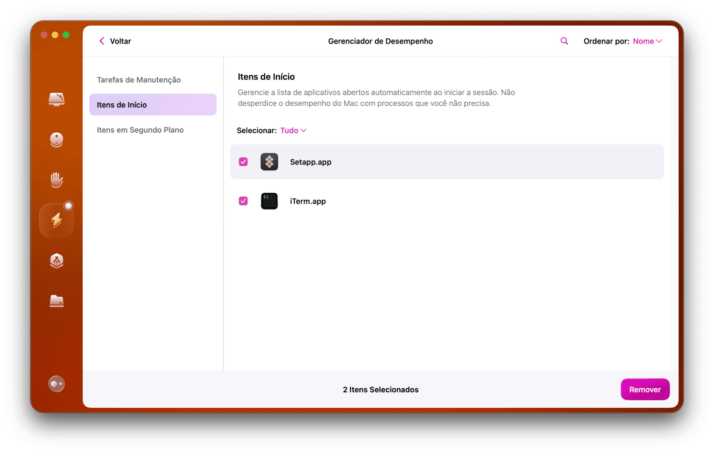Open Protection hand icon in sidebar
The width and height of the screenshot is (714, 453).
coord(56,180)
